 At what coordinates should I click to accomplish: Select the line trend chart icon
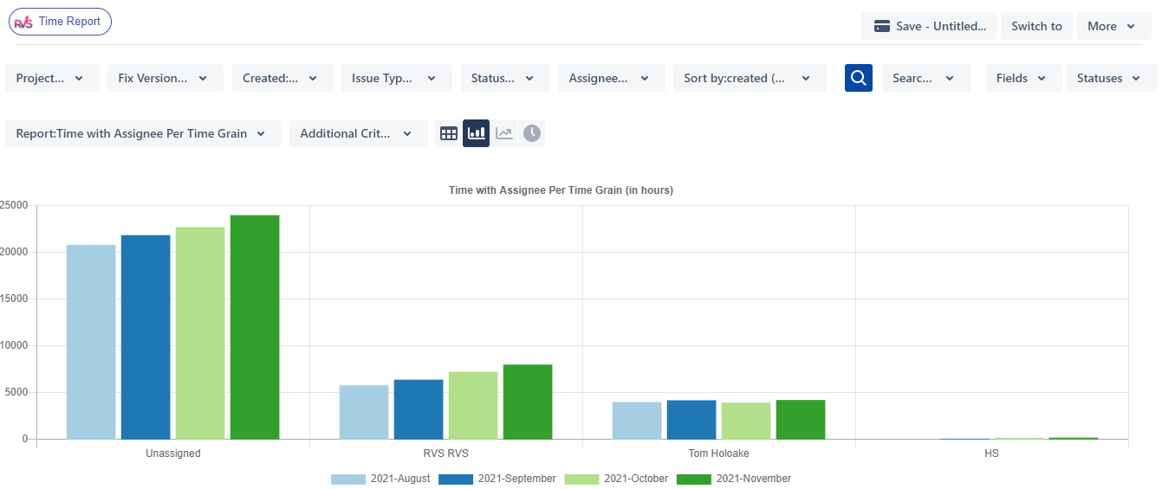(503, 133)
